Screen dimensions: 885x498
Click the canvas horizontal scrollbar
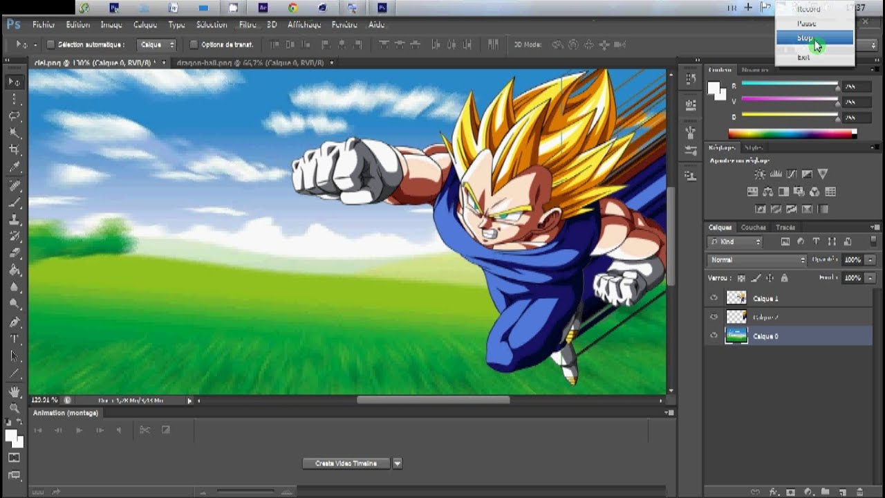tap(434, 400)
